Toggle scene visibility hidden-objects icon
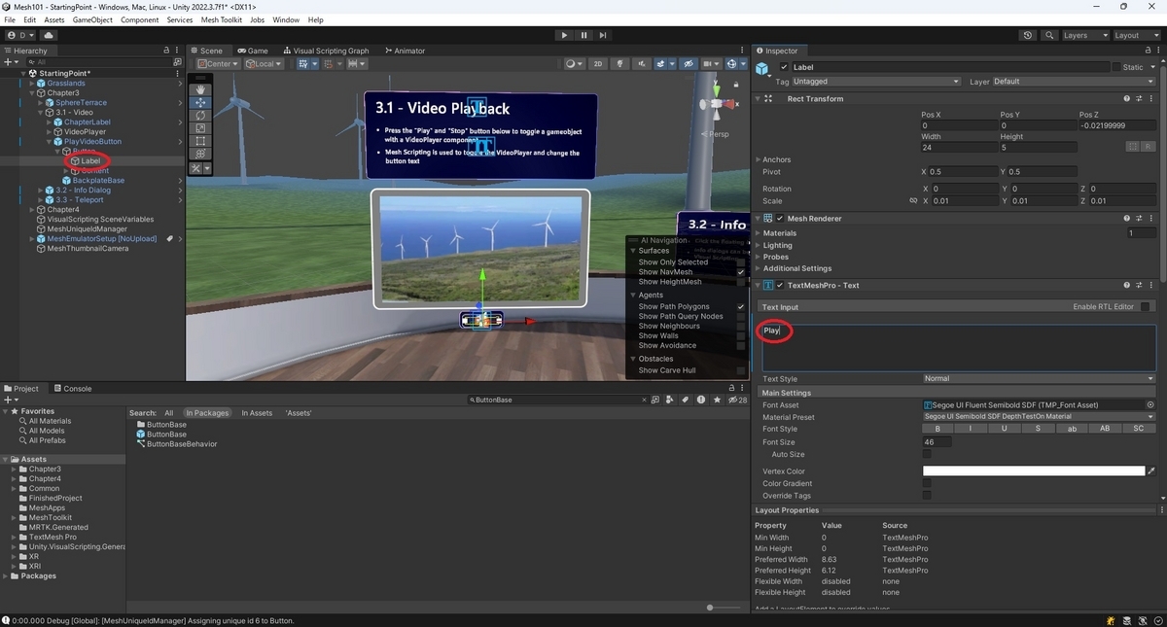 tap(689, 64)
